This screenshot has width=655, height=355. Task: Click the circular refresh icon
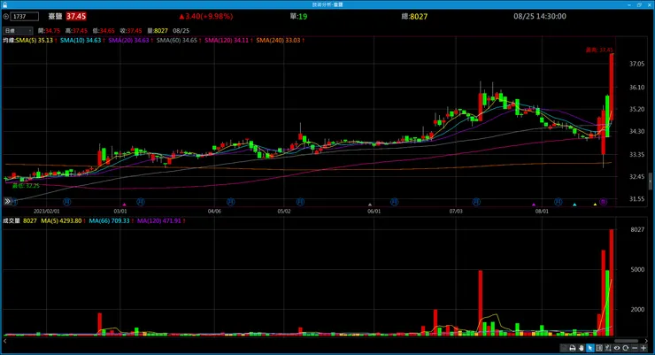coord(625,348)
